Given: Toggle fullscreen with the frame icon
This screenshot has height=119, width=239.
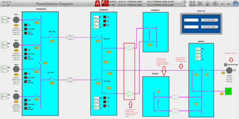Looking at the screenshot, I should click(193, 3).
